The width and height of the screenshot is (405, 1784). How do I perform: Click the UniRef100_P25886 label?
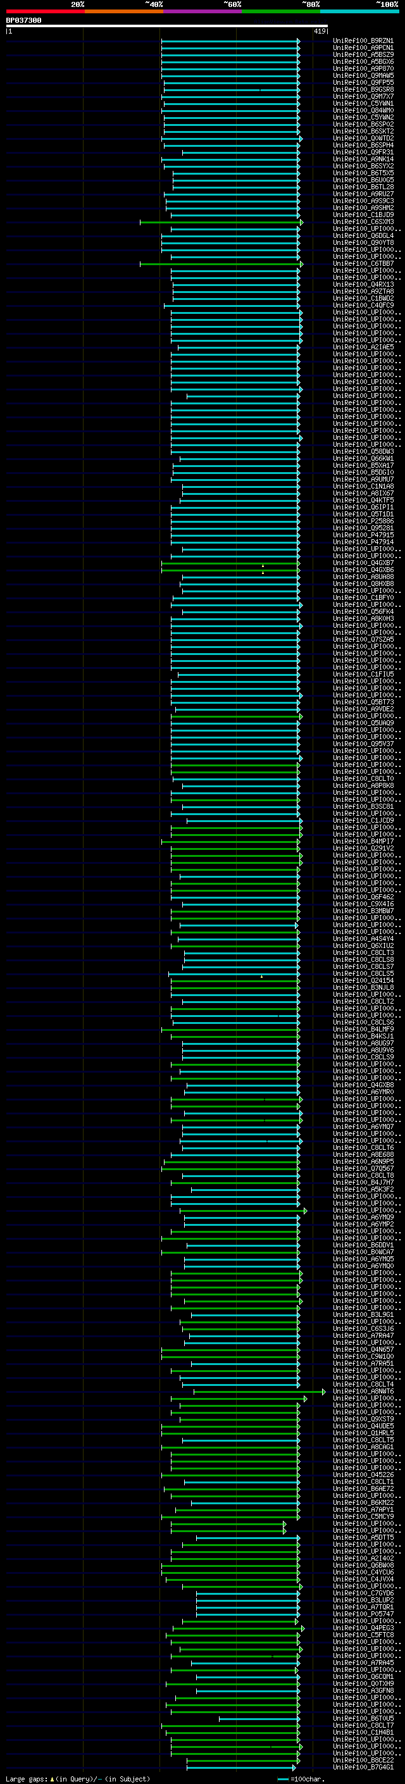click(x=363, y=521)
